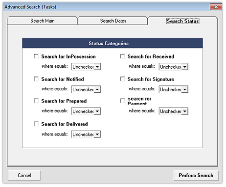
Task: Enable the Search for InPossession checkbox
Action: [x=36, y=56]
